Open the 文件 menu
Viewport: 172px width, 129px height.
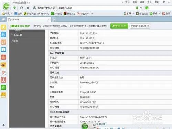click(127, 2)
